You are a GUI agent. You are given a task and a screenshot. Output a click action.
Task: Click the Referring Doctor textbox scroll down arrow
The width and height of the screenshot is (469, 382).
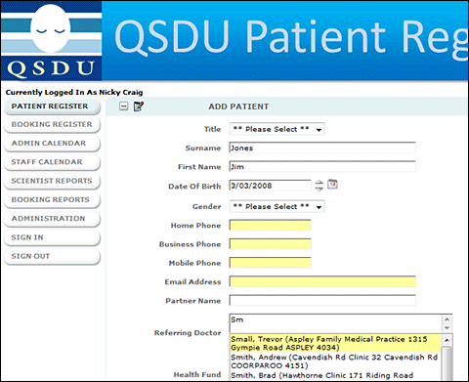[448, 328]
